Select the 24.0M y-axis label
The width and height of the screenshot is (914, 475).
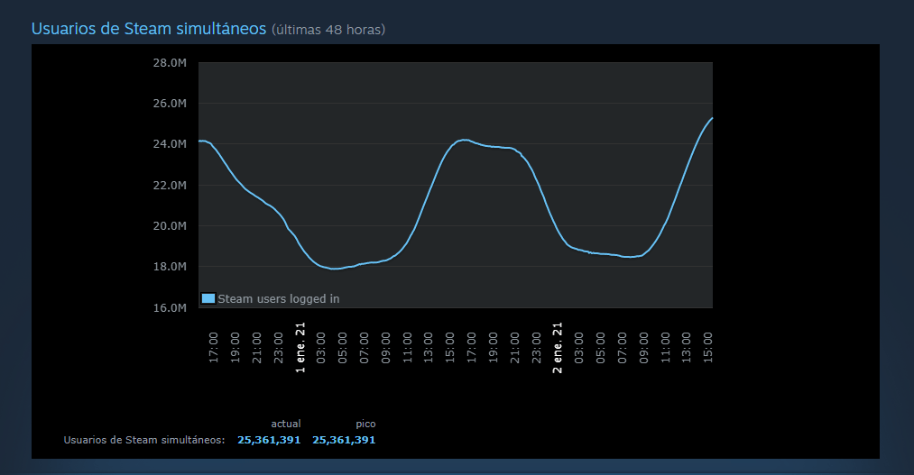tap(170, 144)
